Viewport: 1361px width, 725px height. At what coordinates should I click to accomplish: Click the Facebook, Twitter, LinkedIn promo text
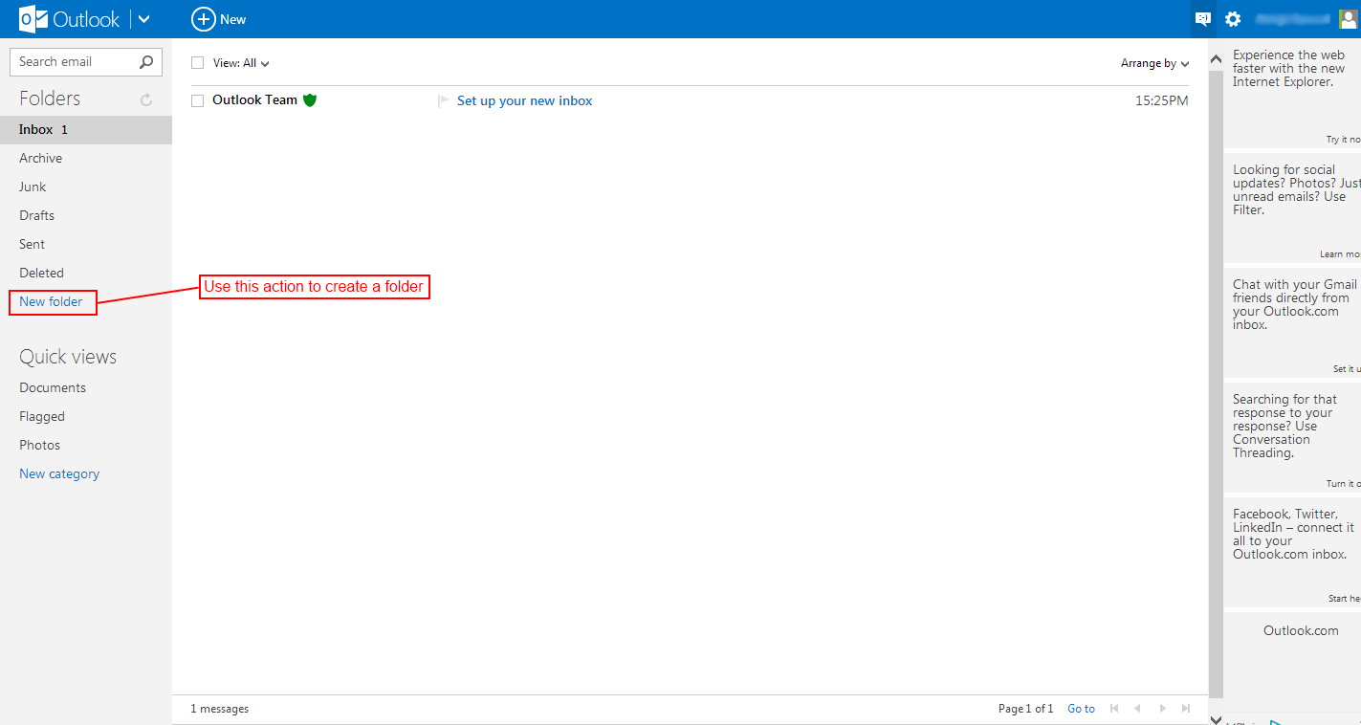[1293, 534]
